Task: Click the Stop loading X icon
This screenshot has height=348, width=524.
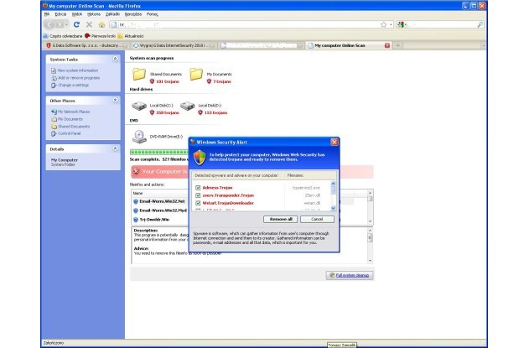Action: (89, 24)
